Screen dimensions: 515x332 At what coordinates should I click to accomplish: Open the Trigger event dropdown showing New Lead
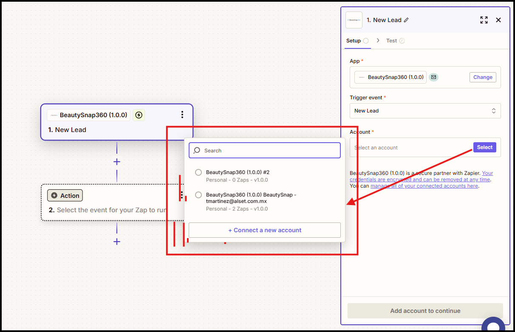(x=425, y=111)
